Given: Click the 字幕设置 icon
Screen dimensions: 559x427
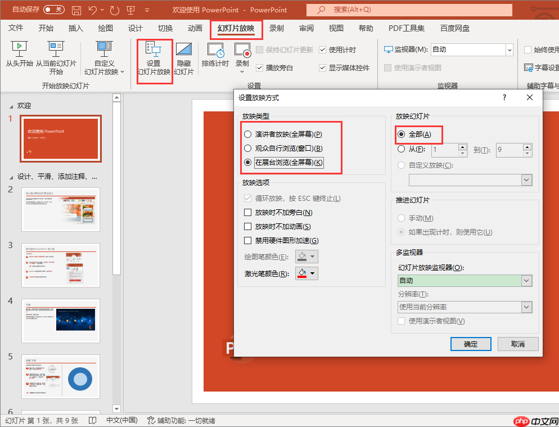Looking at the screenshot, I should (x=528, y=68).
